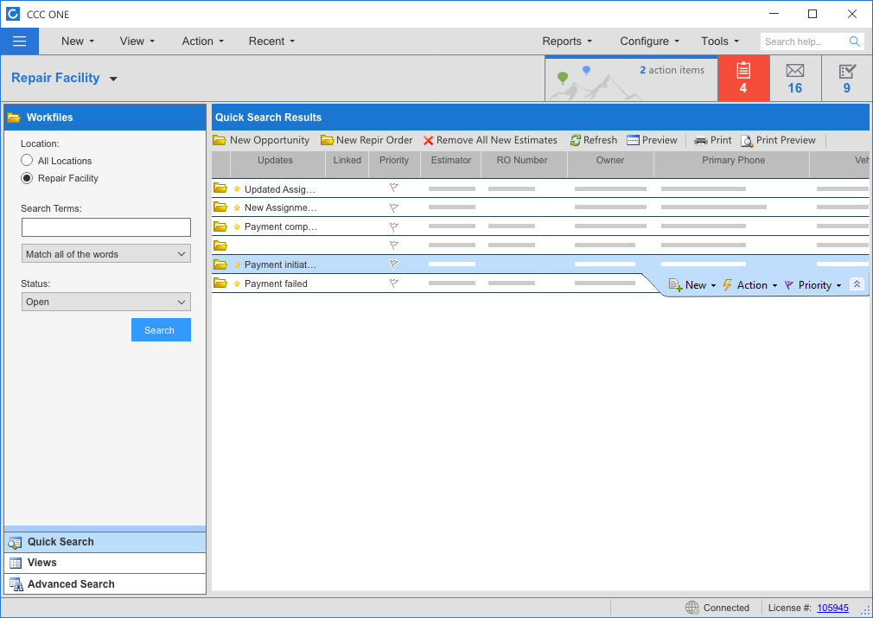This screenshot has width=873, height=618.
Task: Click the star in Payment initiat… row
Action: 237,264
